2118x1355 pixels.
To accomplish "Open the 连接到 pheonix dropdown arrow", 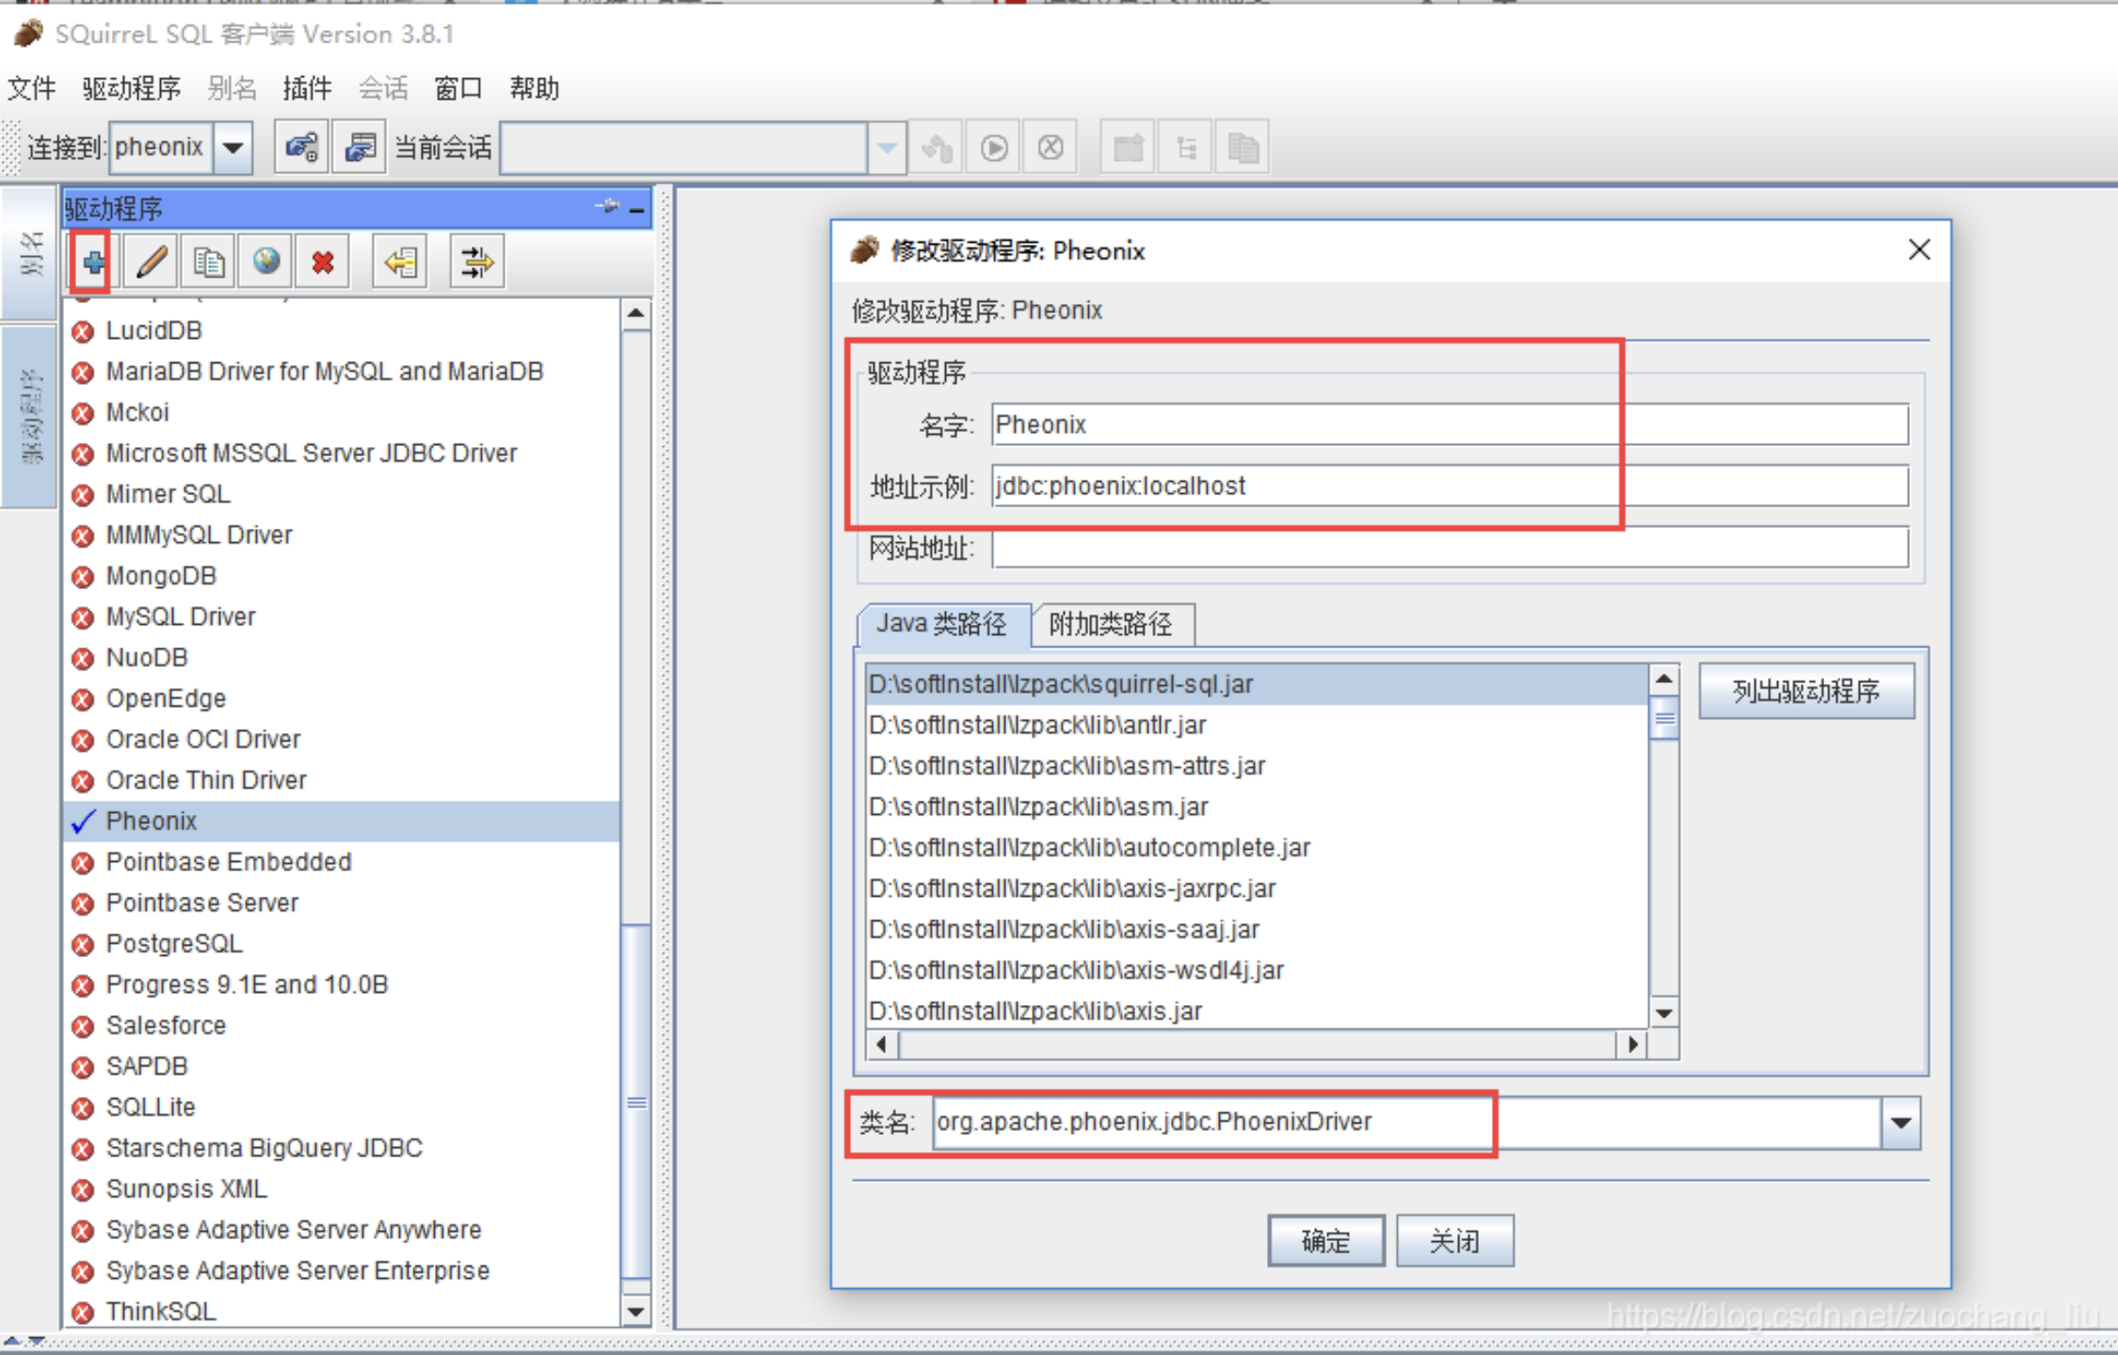I will point(233,148).
